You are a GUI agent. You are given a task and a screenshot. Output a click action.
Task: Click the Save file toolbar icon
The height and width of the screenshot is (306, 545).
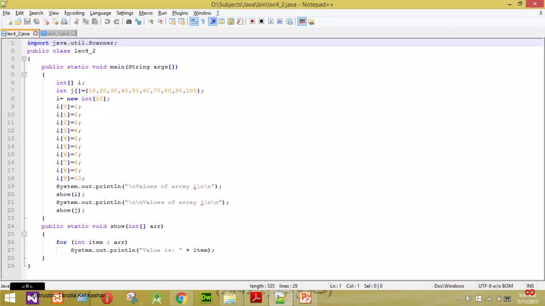point(27,22)
